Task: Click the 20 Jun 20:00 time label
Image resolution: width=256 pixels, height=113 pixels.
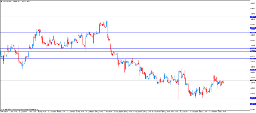Action: (x=222, y=112)
